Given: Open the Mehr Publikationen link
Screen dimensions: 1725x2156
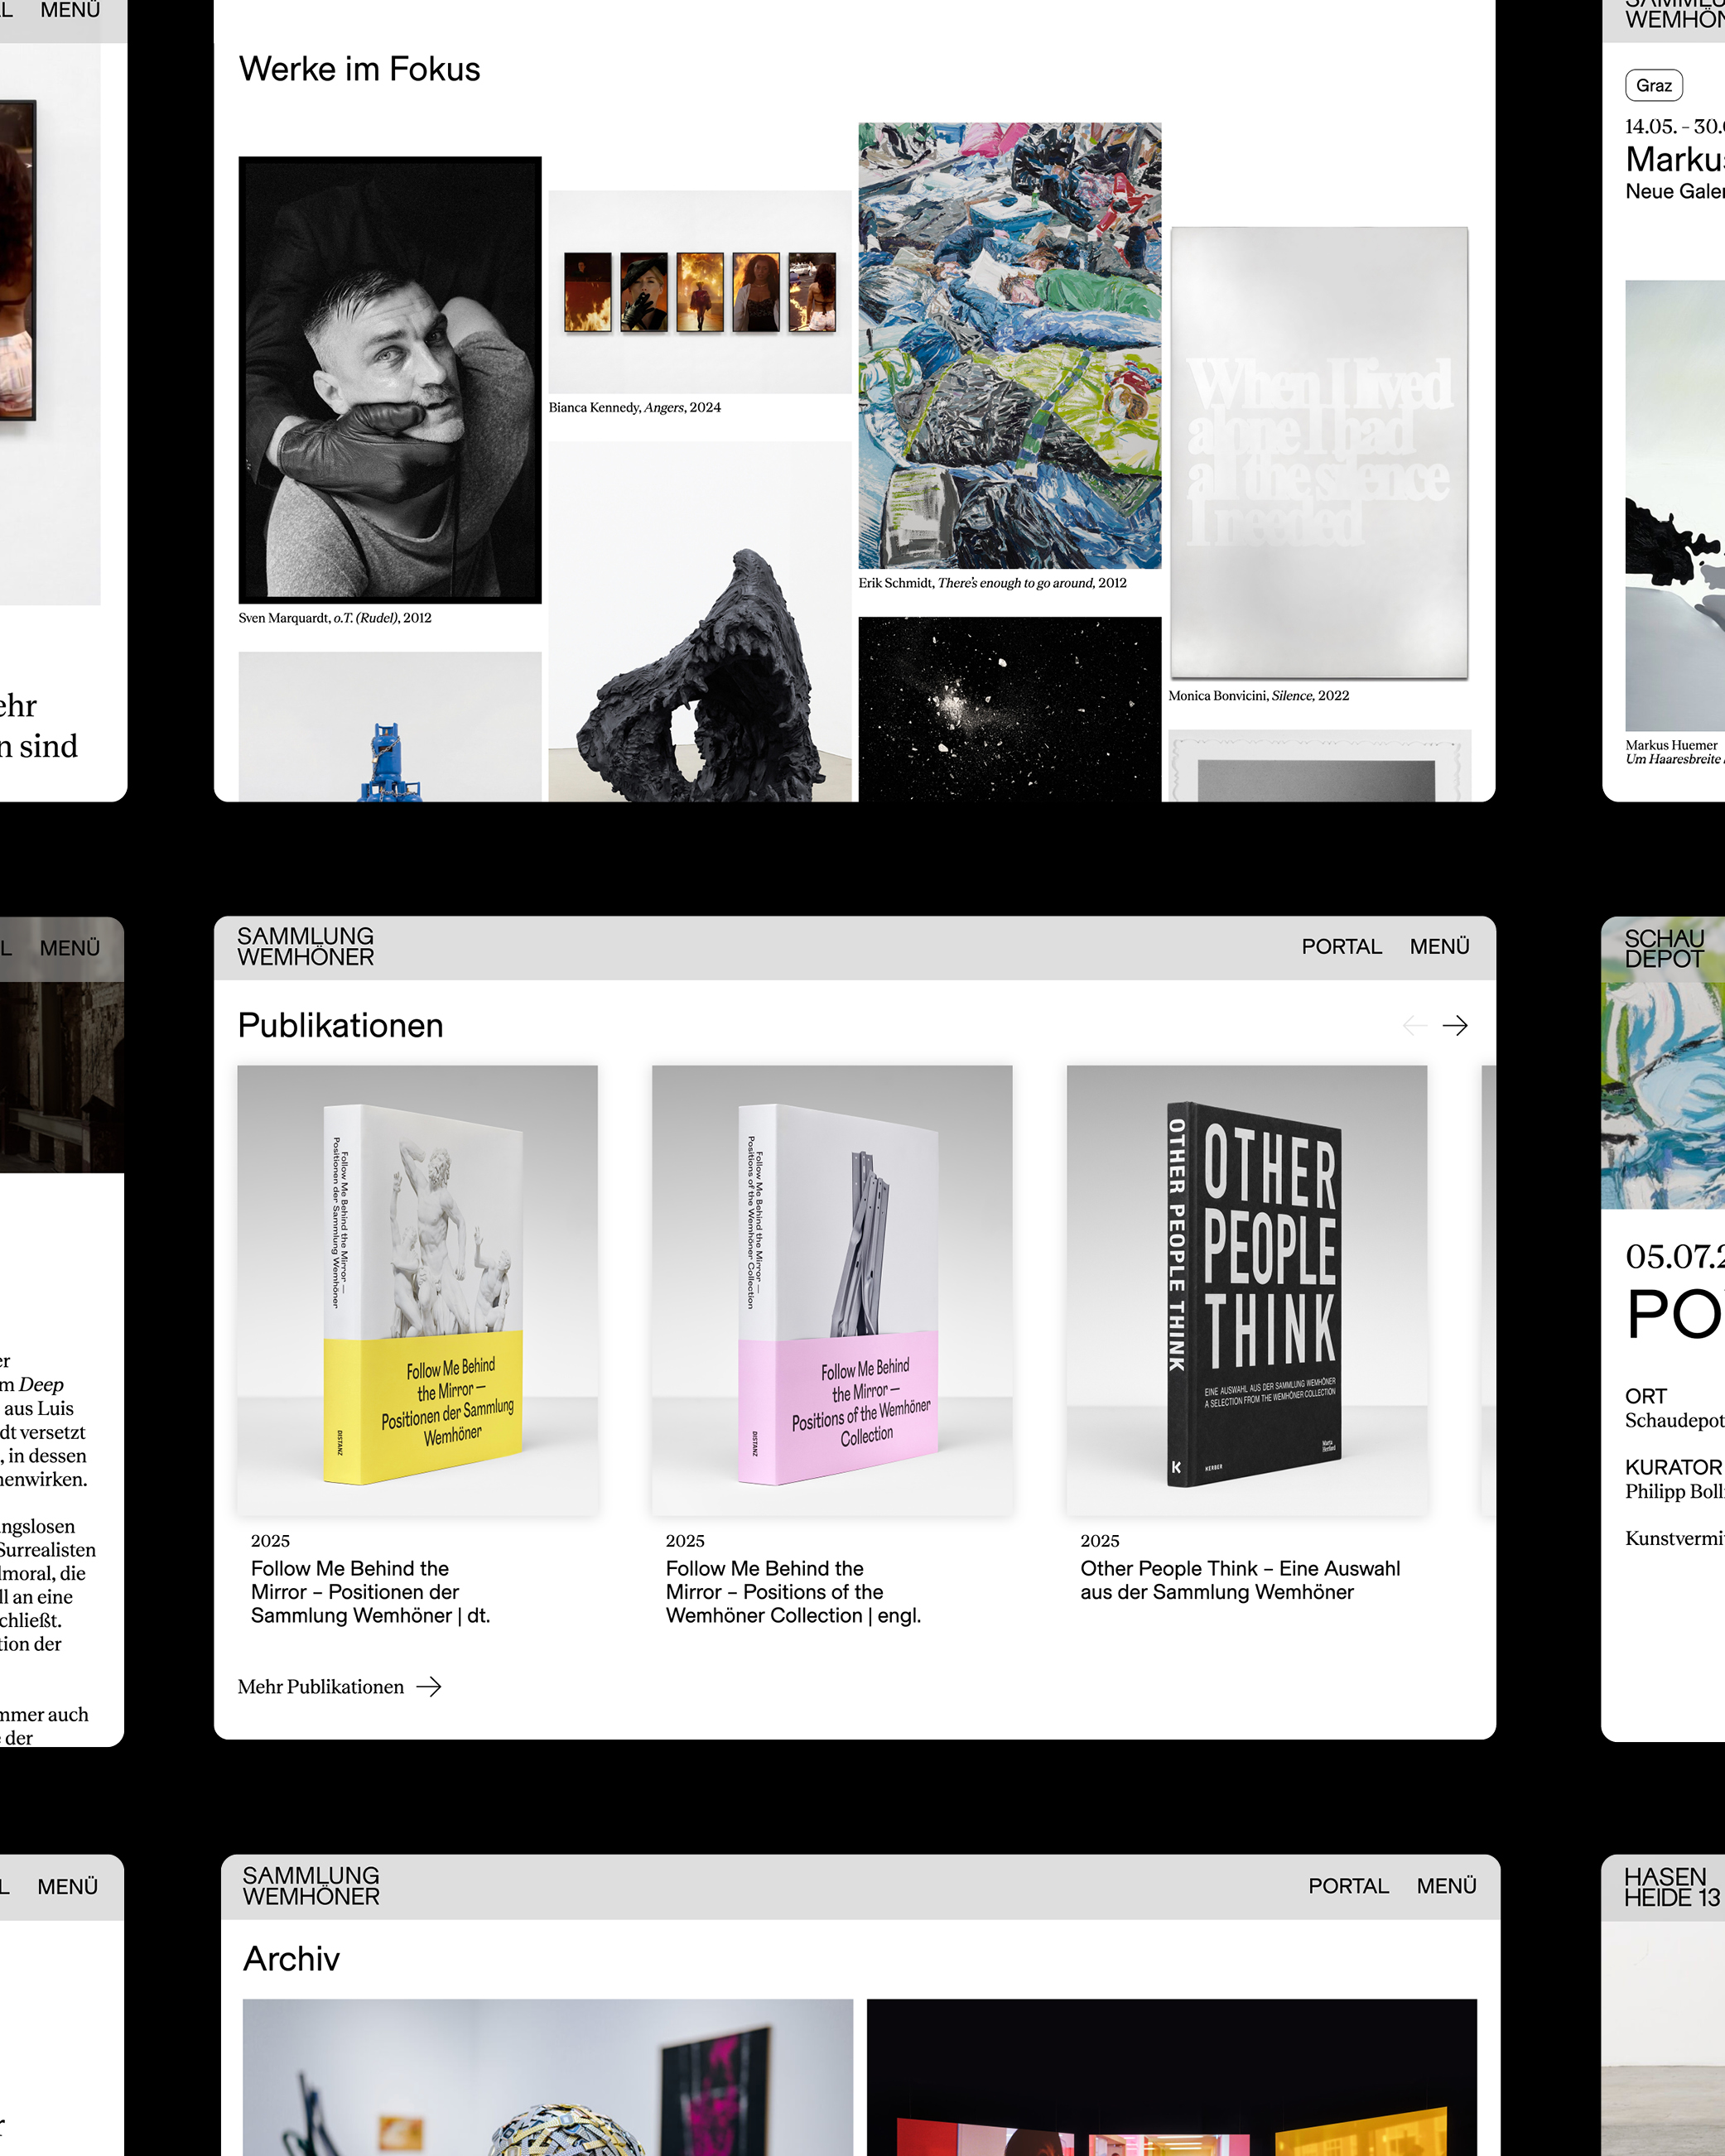Looking at the screenshot, I should tap(339, 1686).
